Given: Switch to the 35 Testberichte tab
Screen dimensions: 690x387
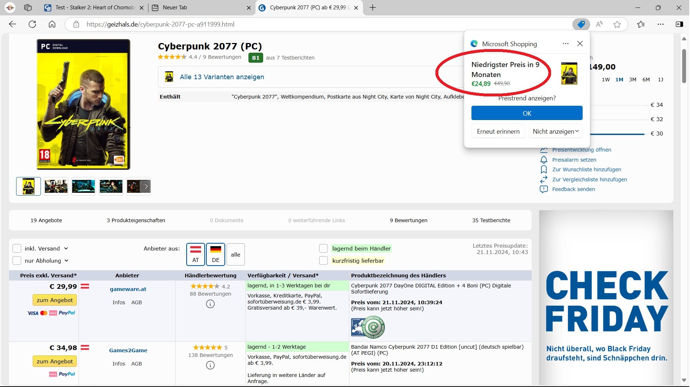Looking at the screenshot, I should click(491, 220).
